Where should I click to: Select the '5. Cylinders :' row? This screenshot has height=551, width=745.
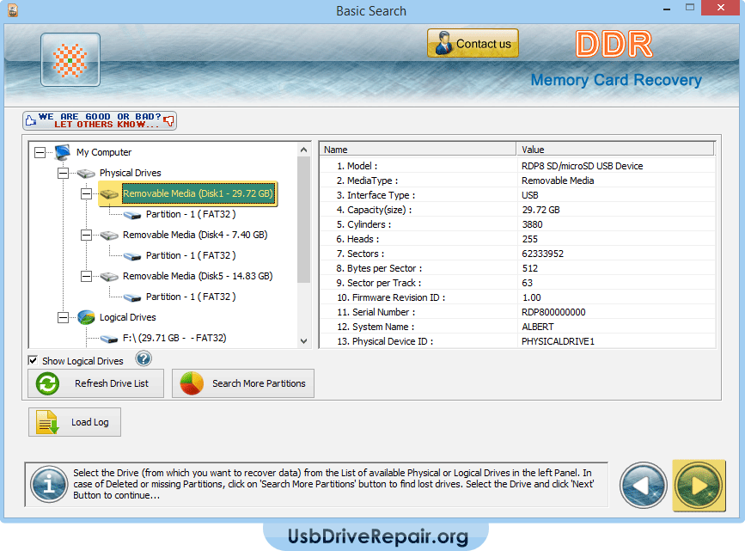point(517,224)
